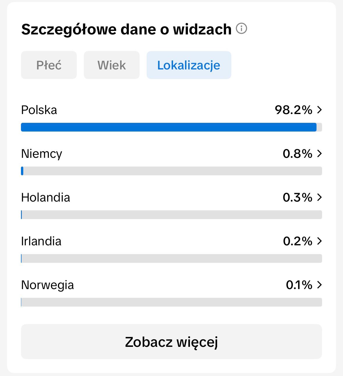The height and width of the screenshot is (376, 343).
Task: Open the Polska country label
Action: point(39,110)
